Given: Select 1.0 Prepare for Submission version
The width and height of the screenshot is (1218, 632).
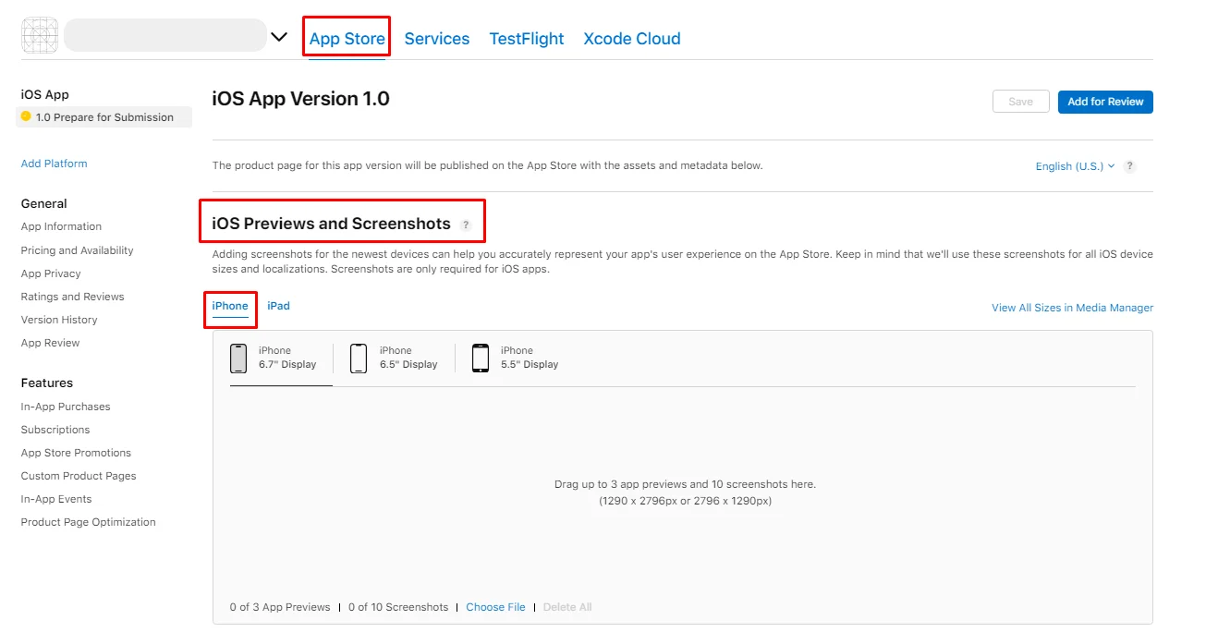Looking at the screenshot, I should pos(104,117).
